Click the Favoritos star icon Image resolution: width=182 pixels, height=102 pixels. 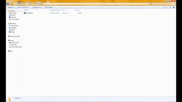pyautogui.click(x=9, y=11)
